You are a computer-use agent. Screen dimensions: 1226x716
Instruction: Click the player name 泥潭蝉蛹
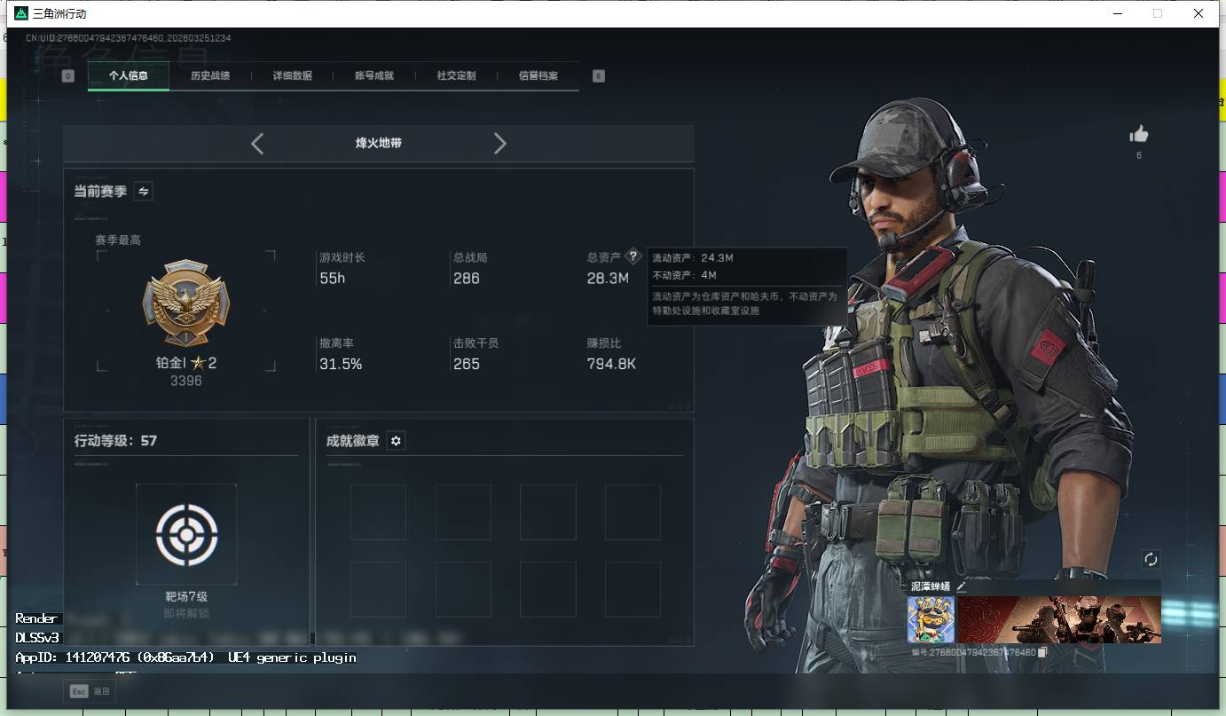click(931, 586)
